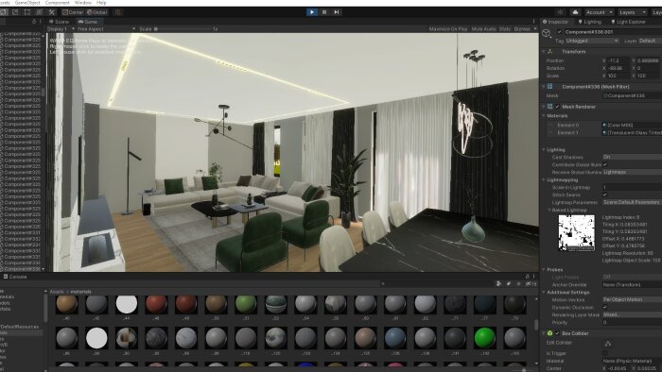Collapse the Lighting section
This screenshot has width=662, height=372.
(544, 149)
